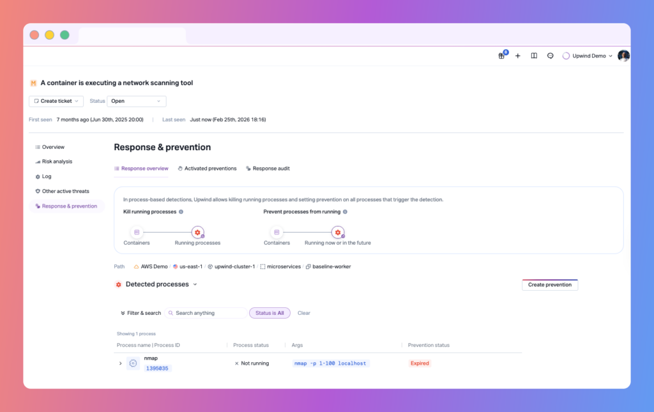Viewport: 654px width, 412px height.
Task: Click the user profile avatar
Action: click(623, 56)
